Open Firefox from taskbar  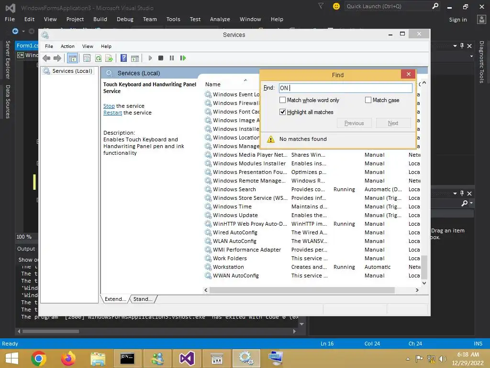[x=68, y=358]
